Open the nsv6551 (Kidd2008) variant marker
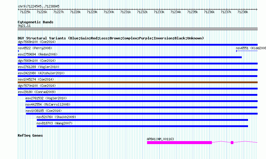 247,51
